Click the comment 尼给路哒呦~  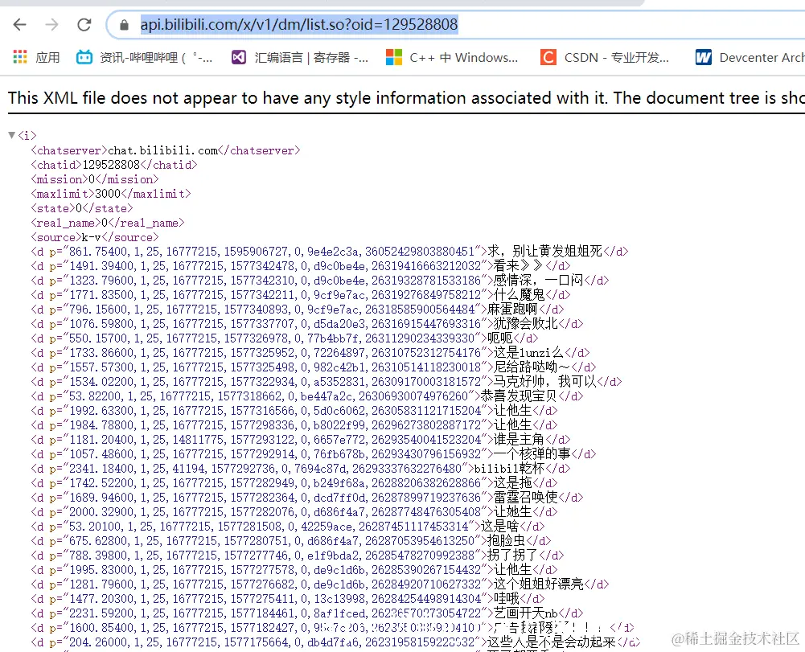(532, 367)
